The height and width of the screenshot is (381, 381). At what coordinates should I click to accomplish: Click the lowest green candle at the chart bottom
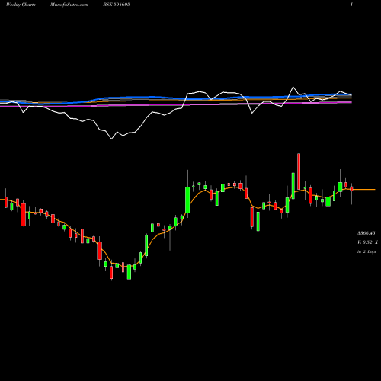coord(129,272)
